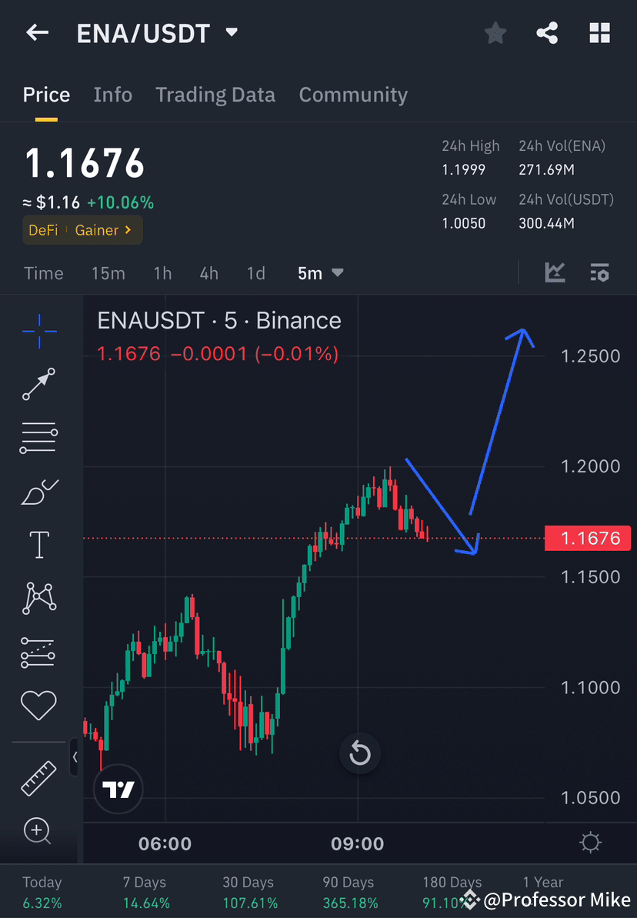Switch to the Trading Data tab
Image resolution: width=637 pixels, height=918 pixels.
(215, 94)
